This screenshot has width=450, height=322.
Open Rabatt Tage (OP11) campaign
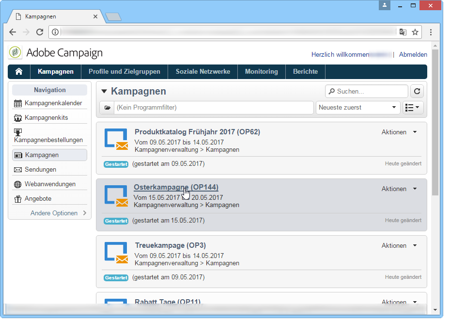pos(168,301)
